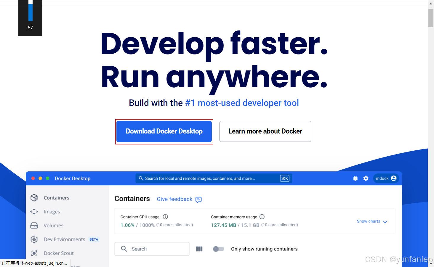Image resolution: width=434 pixels, height=267 pixels.
Task: Click the Images icon in sidebar
Action: tap(34, 212)
